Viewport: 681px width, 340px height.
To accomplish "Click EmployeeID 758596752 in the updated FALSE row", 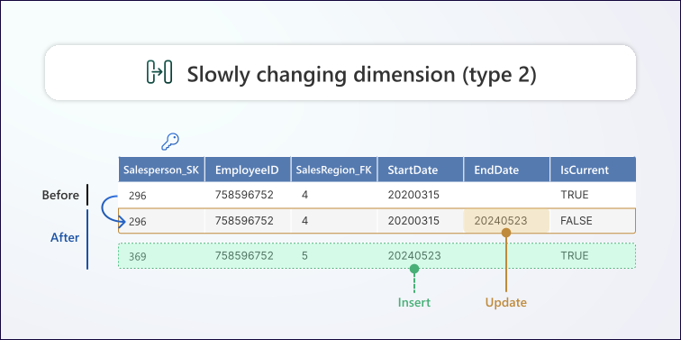I will click(244, 221).
